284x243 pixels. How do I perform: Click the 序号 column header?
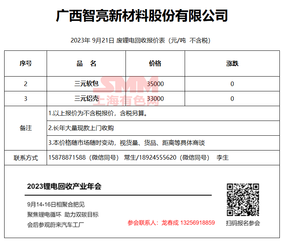(25, 64)
